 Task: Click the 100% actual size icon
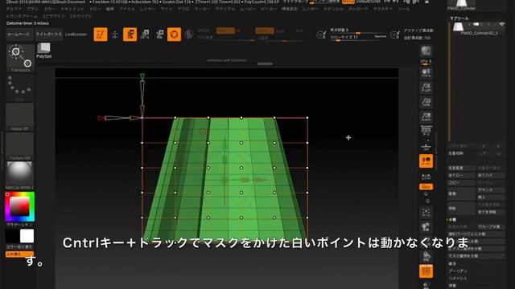click(426, 102)
